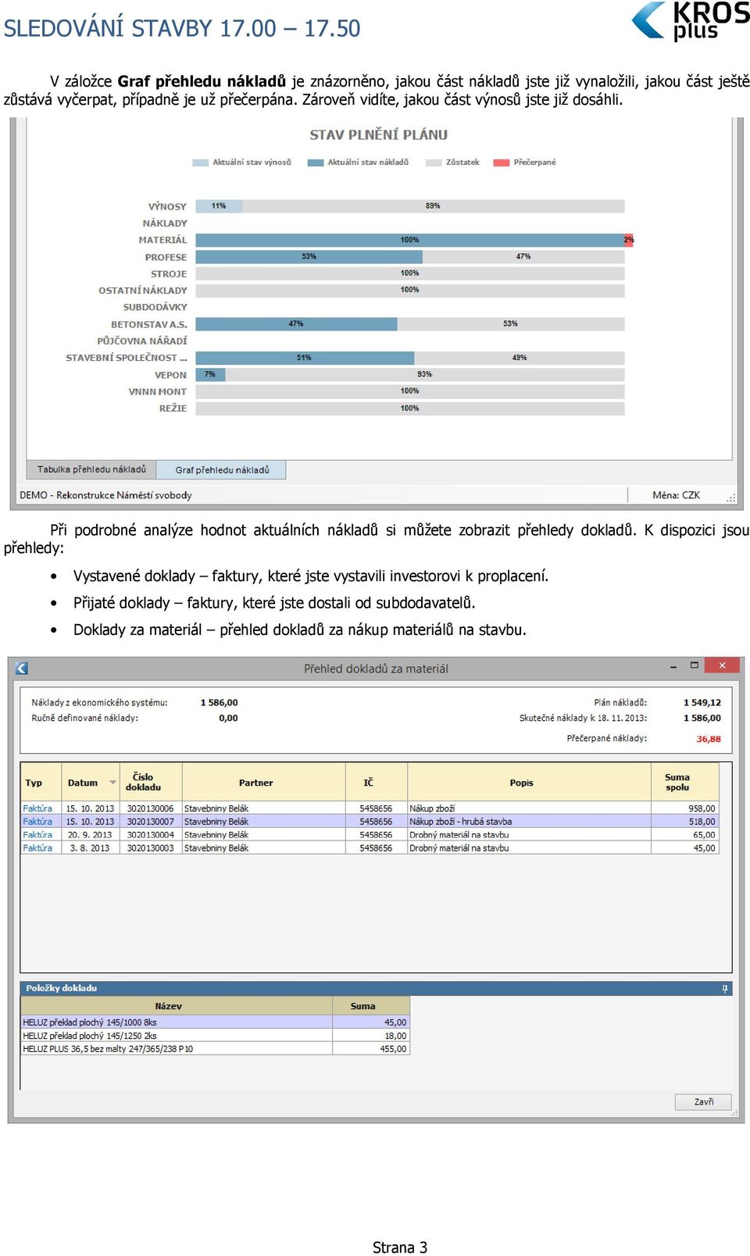
Task: Sort by the Partner column header
Action: (x=264, y=783)
